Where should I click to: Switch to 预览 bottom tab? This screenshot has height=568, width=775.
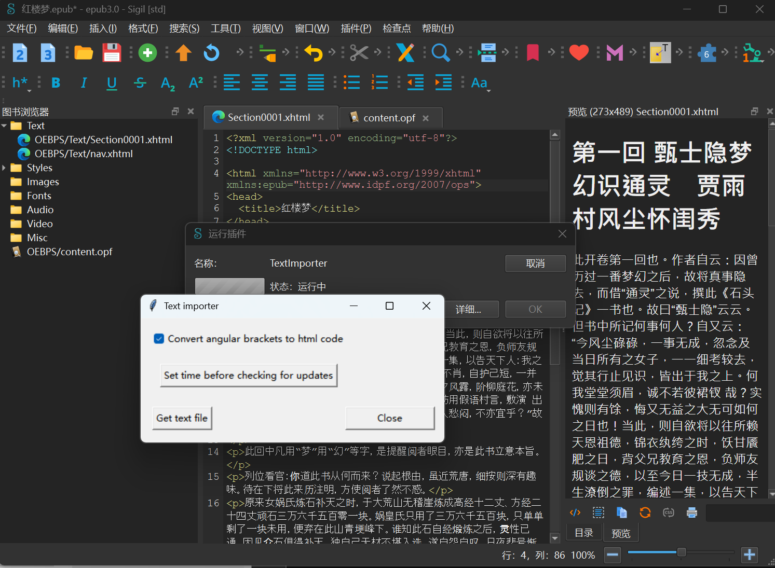[x=621, y=533]
